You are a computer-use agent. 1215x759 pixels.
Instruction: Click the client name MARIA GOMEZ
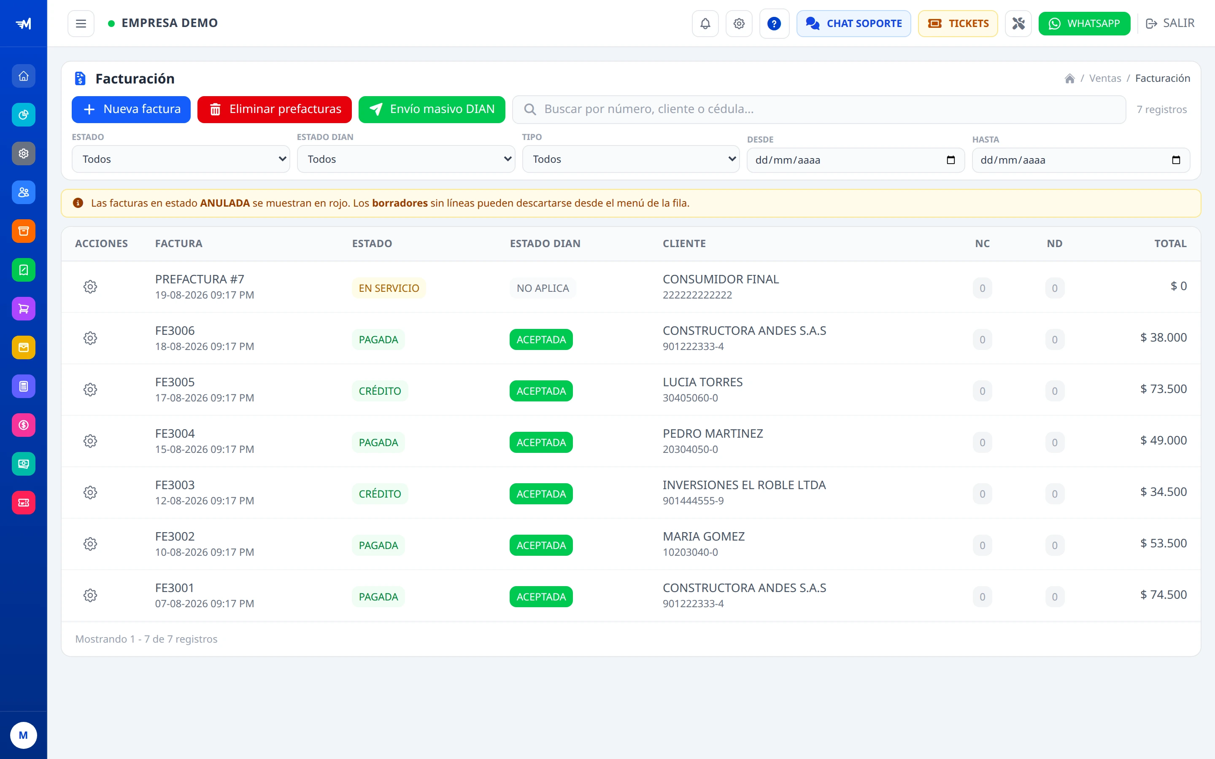[x=703, y=536]
